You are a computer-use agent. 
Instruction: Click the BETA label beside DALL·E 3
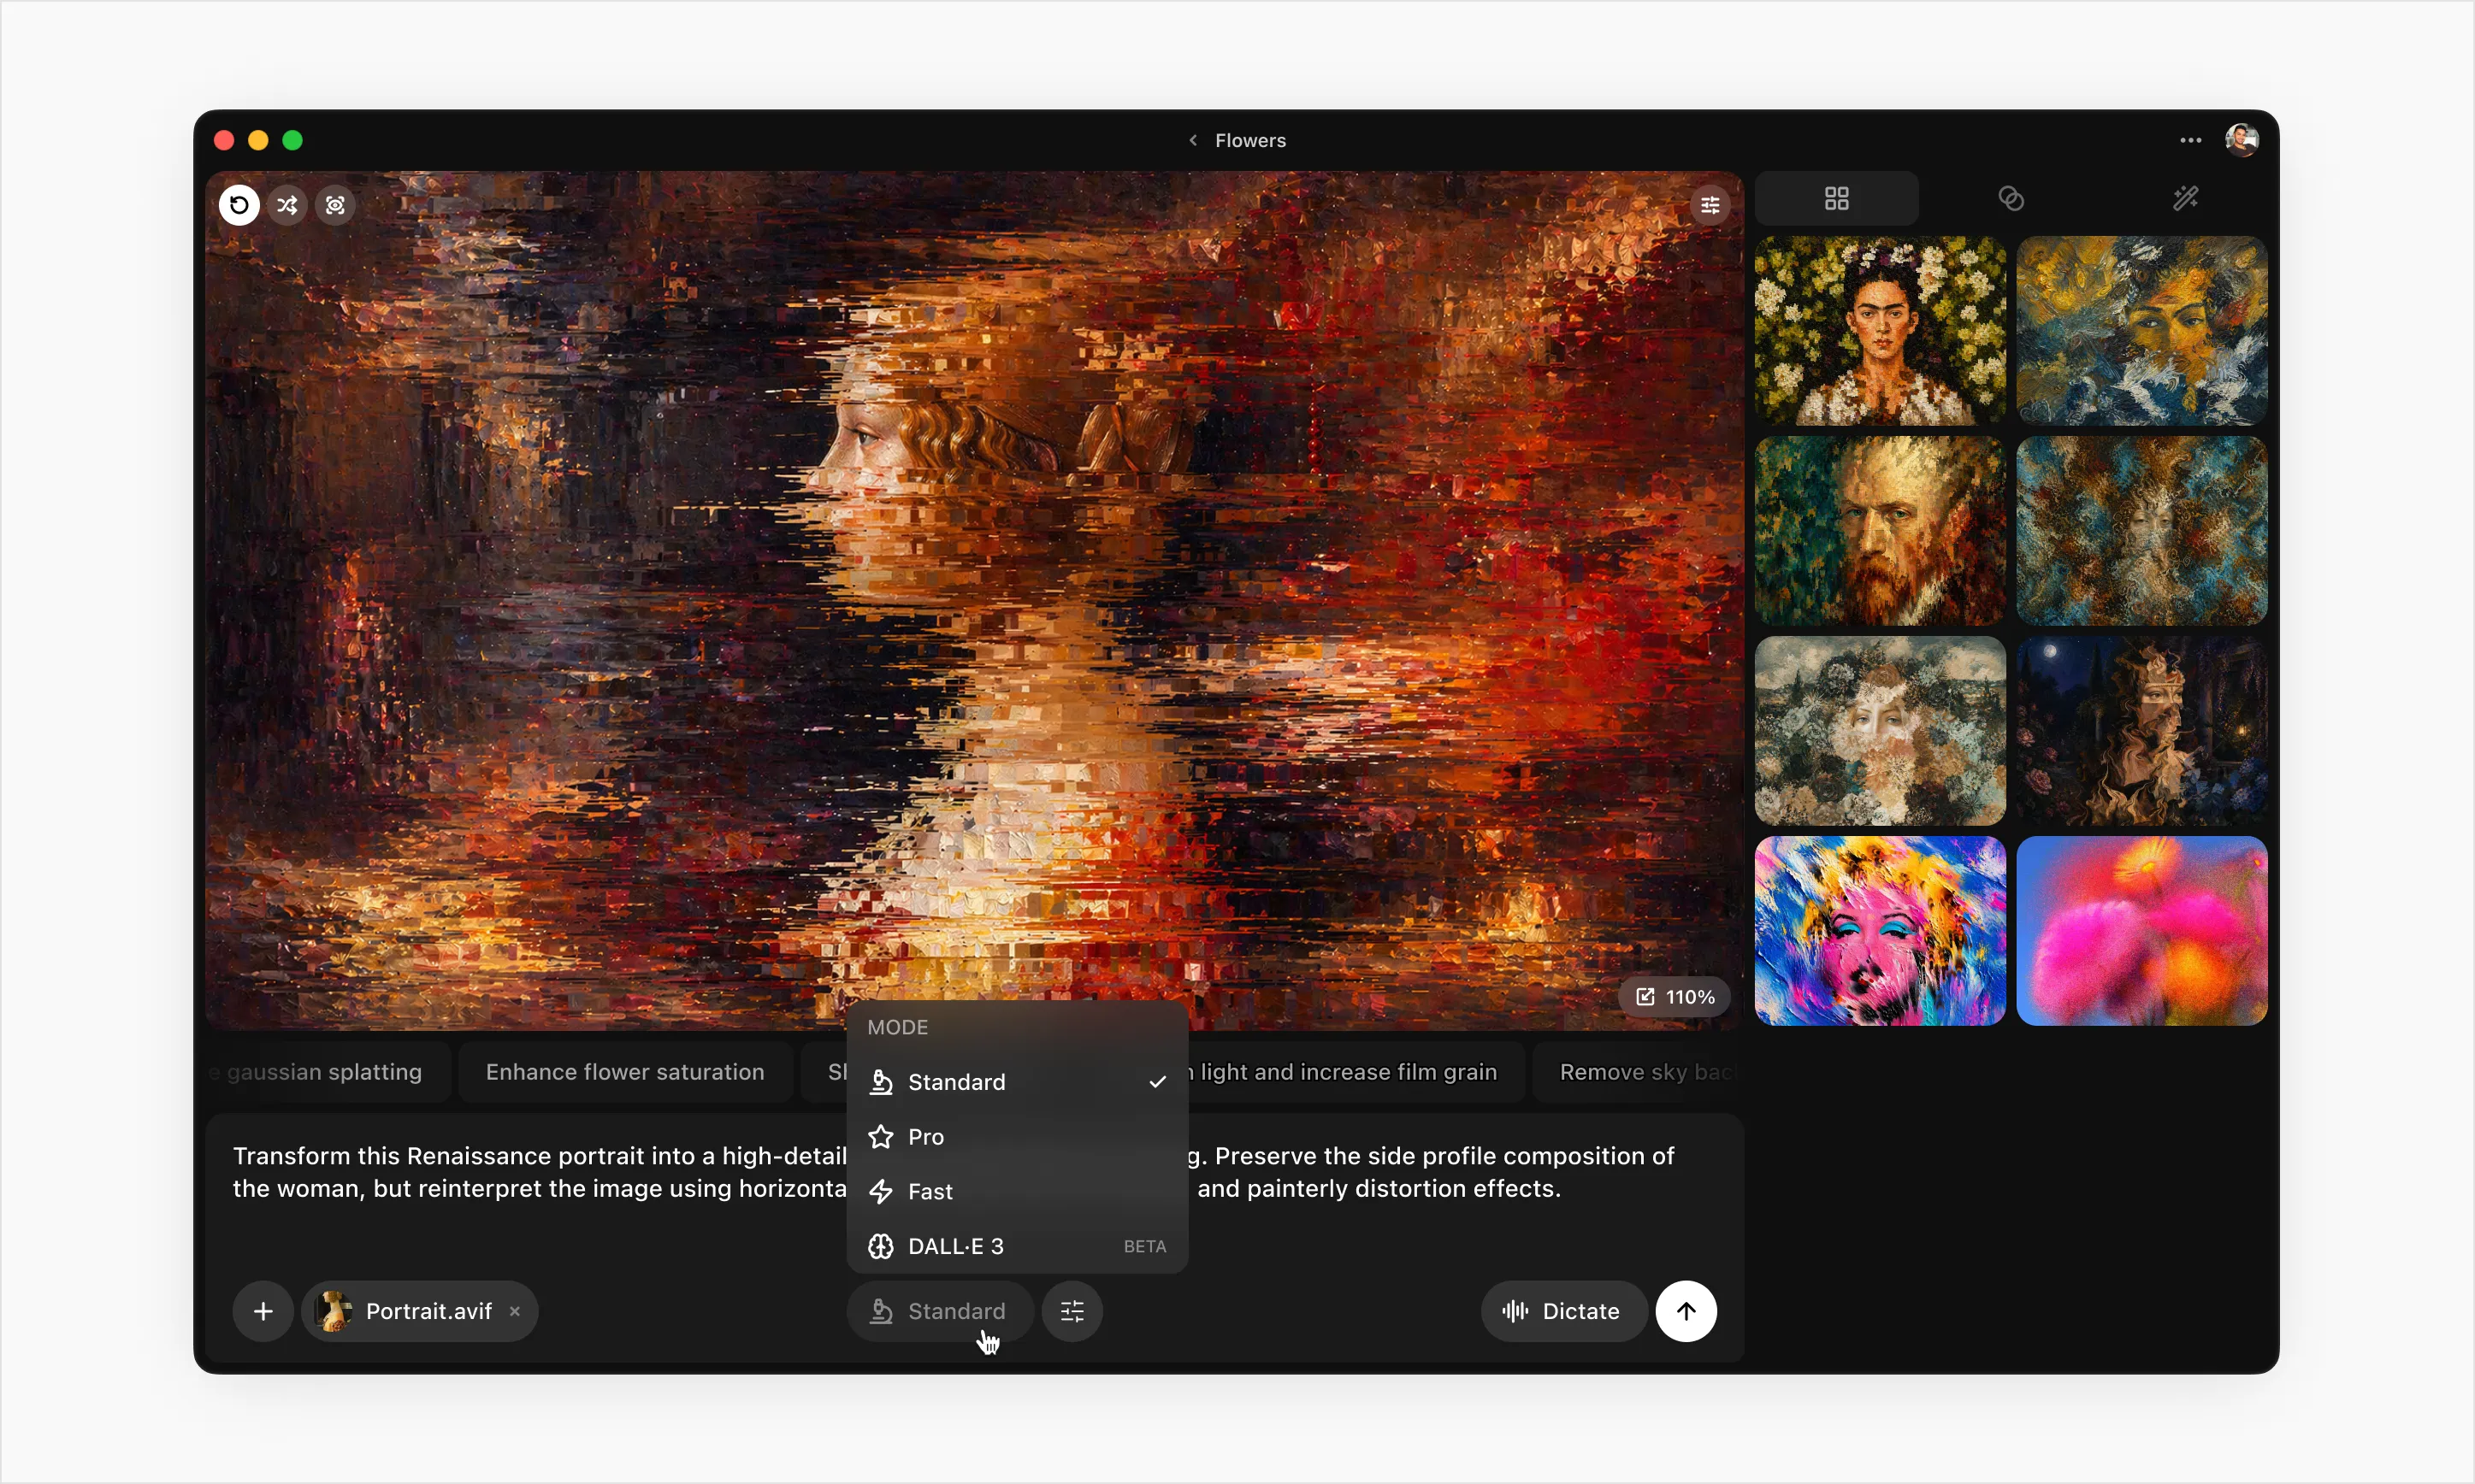[x=1144, y=1246]
